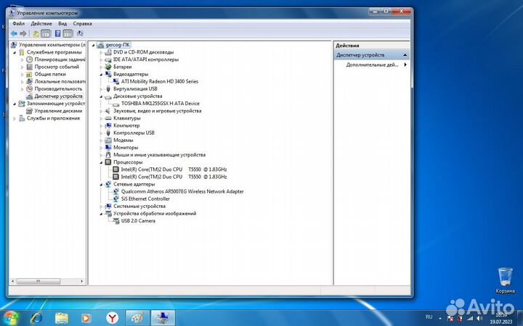Screen dimensions: 523x326
Task: Open the Справка menu
Action: pyautogui.click(x=82, y=23)
